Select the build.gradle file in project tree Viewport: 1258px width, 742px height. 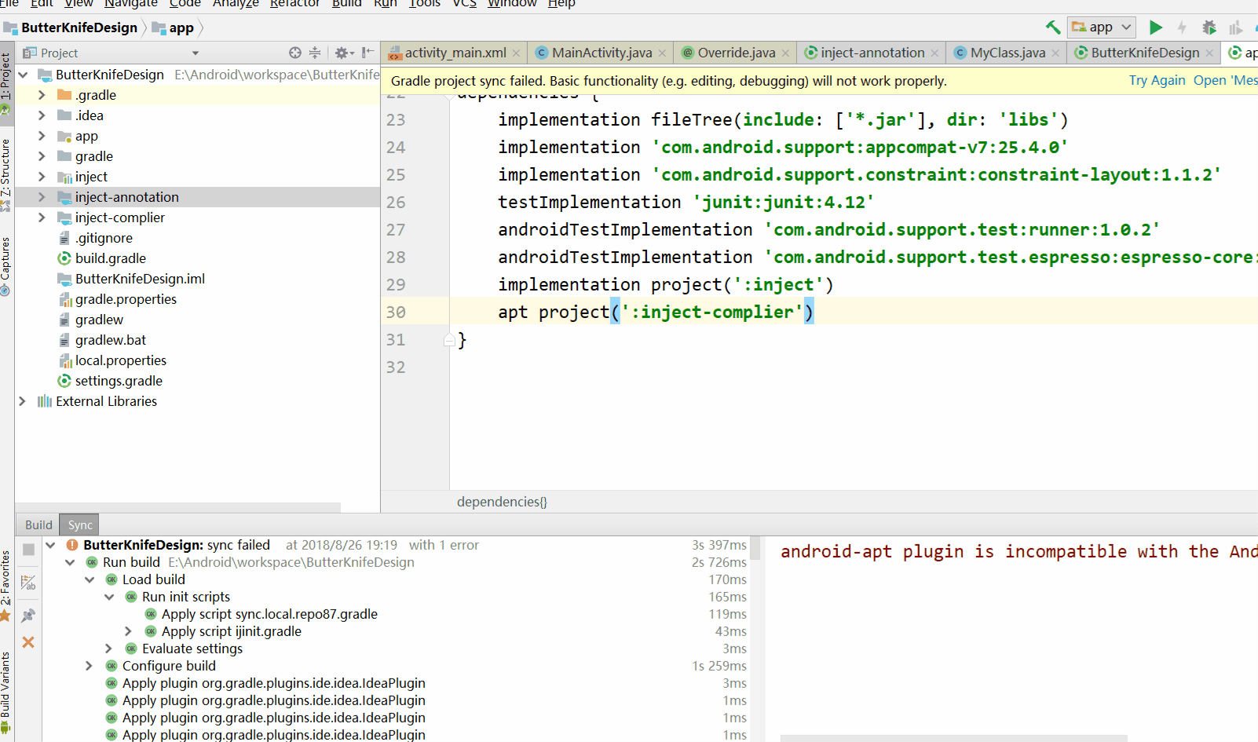pyautogui.click(x=110, y=258)
